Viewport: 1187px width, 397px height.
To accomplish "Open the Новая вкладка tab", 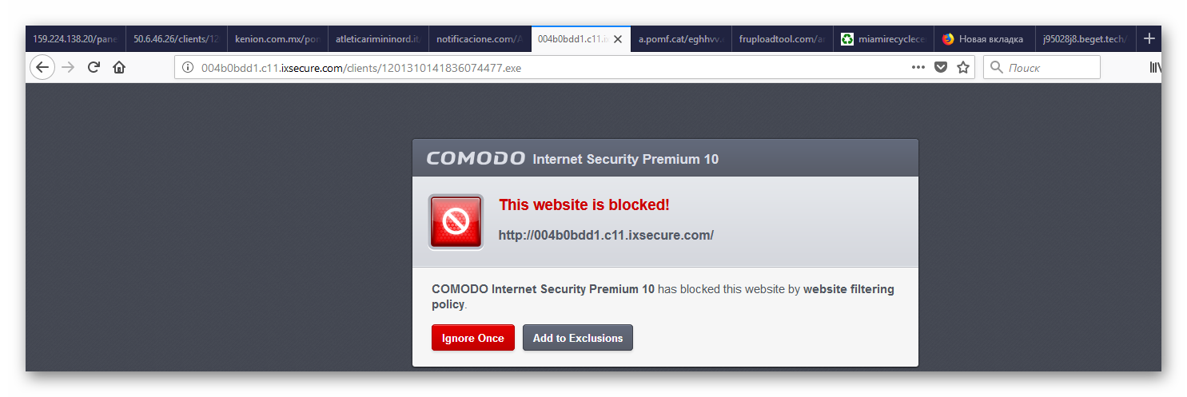I will (983, 38).
